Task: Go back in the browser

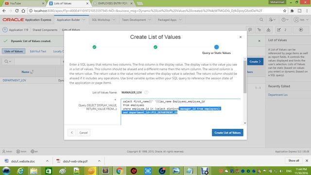Action: tap(4, 11)
